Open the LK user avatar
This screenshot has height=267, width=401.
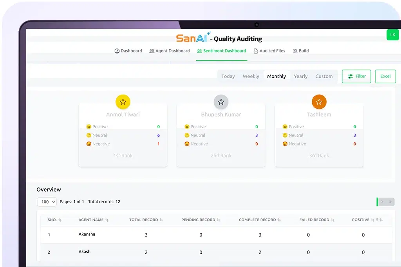pos(392,35)
